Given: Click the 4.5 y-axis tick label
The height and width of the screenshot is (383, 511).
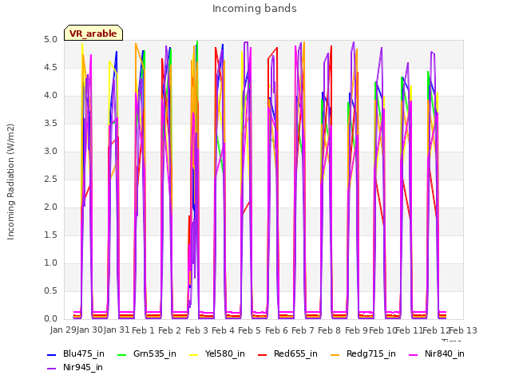Looking at the screenshot, I should coord(50,68).
